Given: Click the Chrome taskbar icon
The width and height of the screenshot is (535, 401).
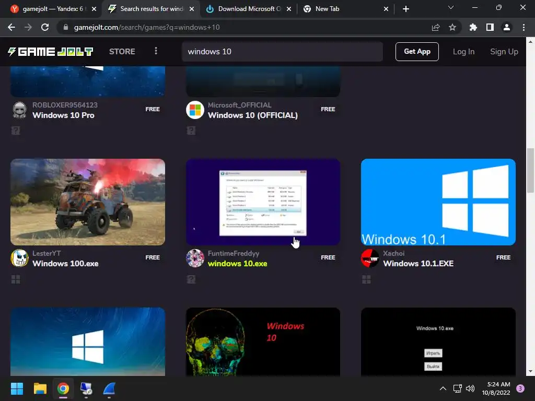Looking at the screenshot, I should point(63,388).
